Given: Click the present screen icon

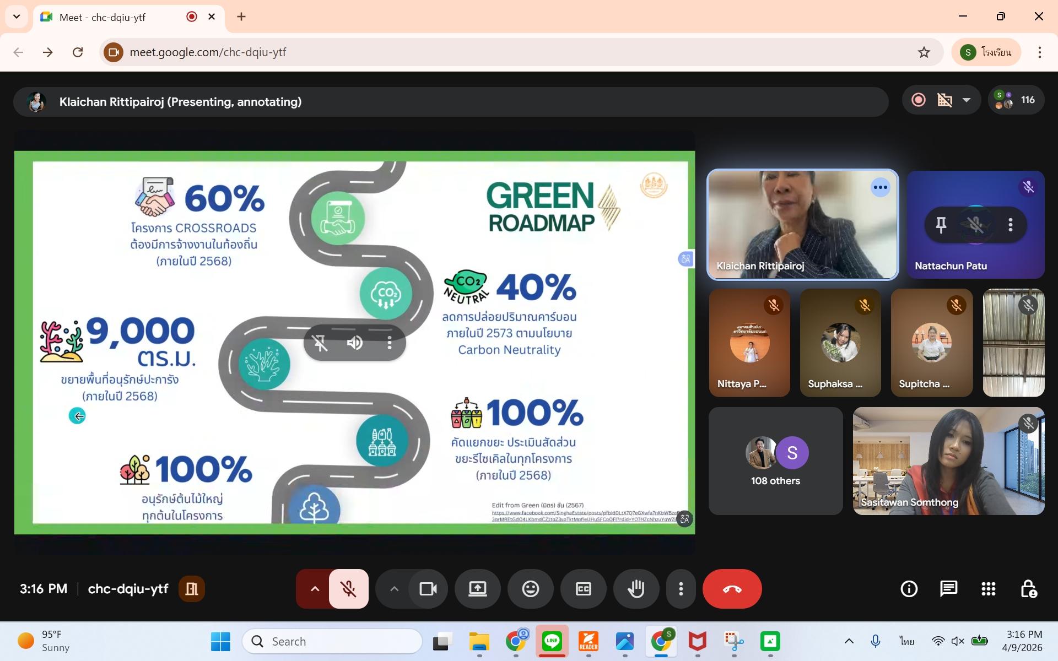Looking at the screenshot, I should [x=477, y=589].
